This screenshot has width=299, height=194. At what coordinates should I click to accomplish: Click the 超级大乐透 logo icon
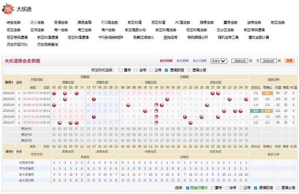pyautogui.click(x=8, y=9)
